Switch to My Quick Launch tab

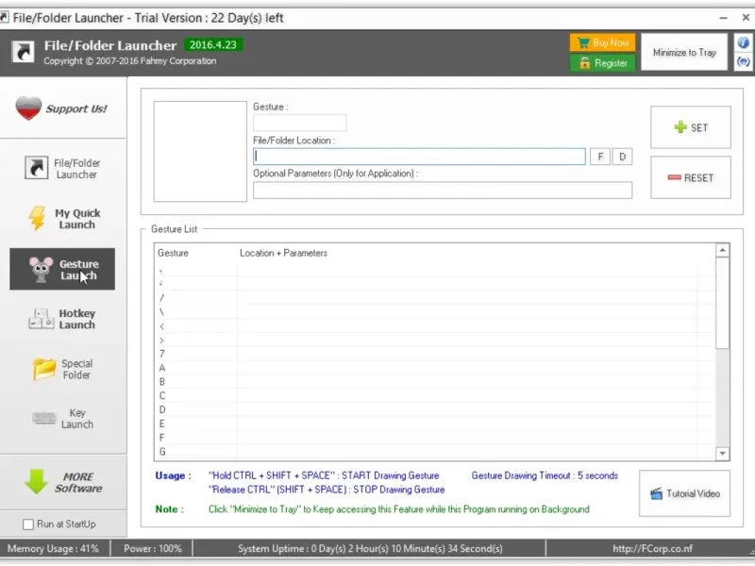tap(62, 219)
